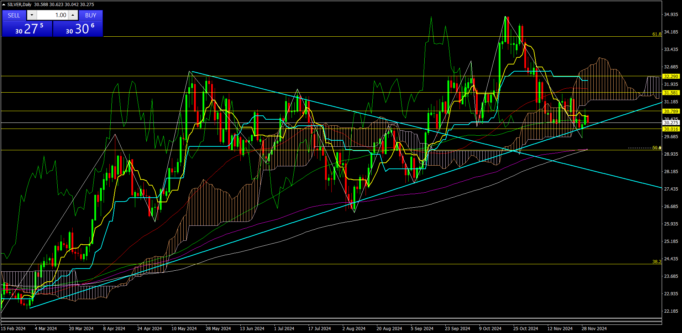682x333 pixels.
Task: Select the 30.016 horizontal level price label
Action: tap(671, 129)
